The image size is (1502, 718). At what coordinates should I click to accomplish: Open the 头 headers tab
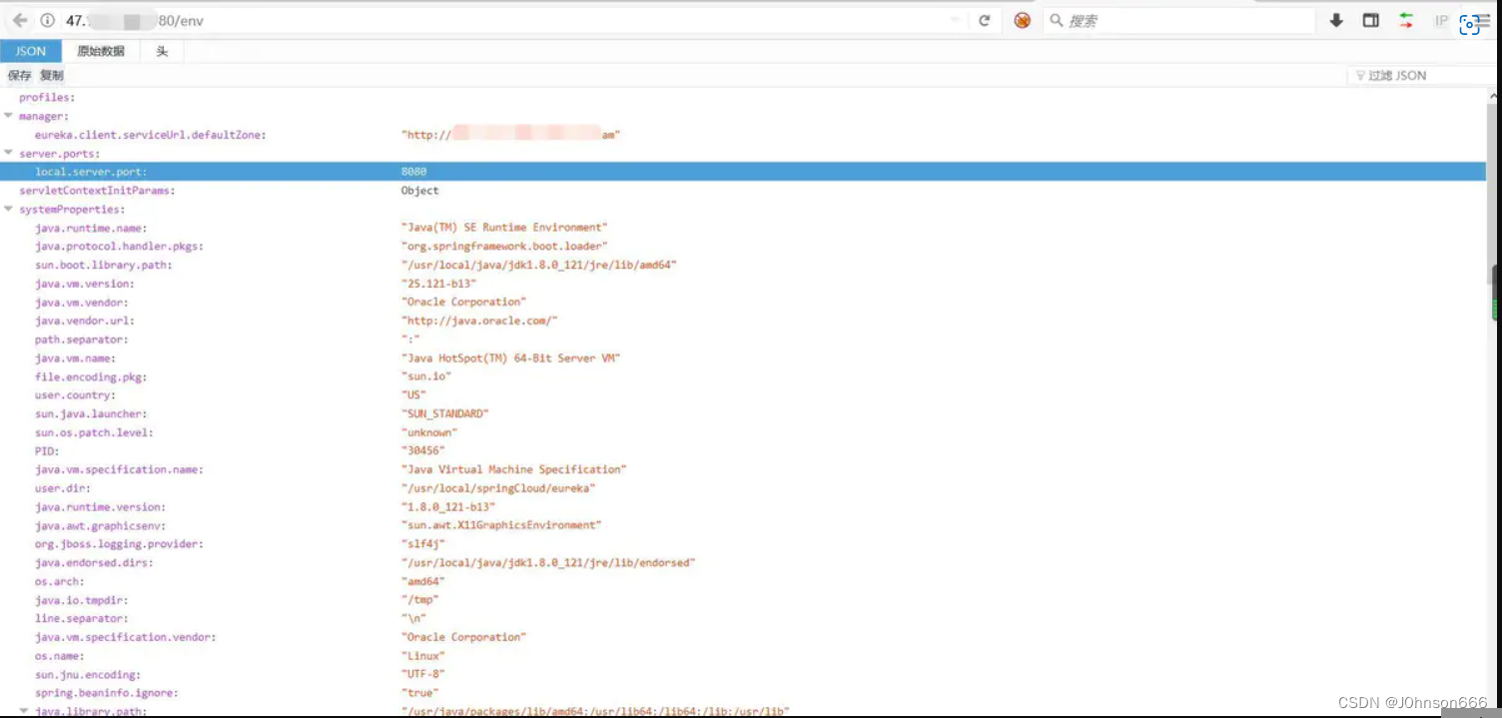tap(162, 52)
